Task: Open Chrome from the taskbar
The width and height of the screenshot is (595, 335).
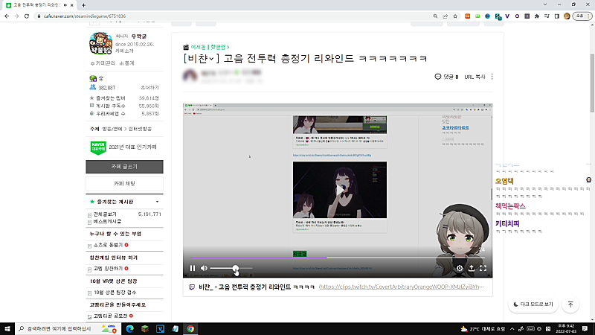Action: [x=190, y=329]
